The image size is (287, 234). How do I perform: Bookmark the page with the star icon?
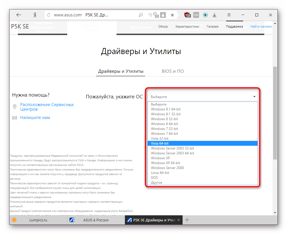172,15
